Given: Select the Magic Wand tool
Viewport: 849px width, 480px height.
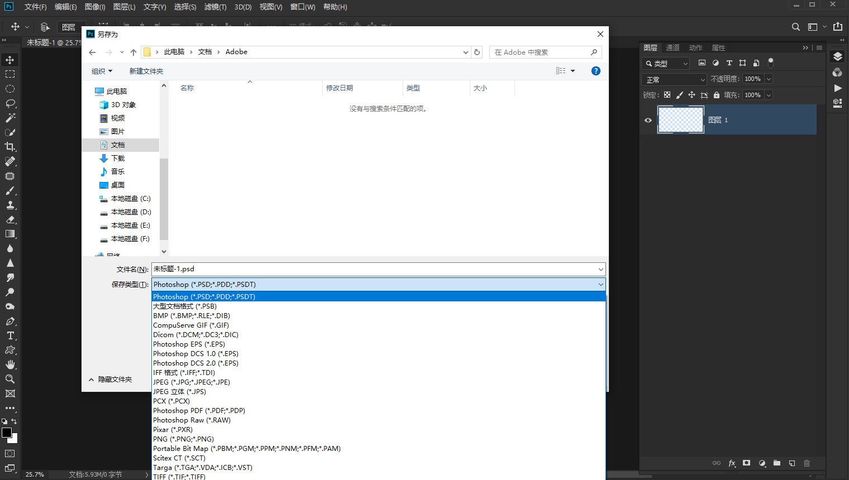Looking at the screenshot, I should pyautogui.click(x=10, y=118).
